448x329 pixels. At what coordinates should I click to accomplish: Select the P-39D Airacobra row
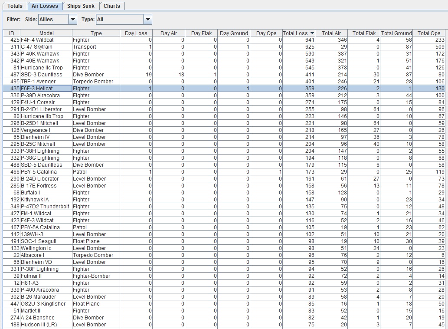224,95
